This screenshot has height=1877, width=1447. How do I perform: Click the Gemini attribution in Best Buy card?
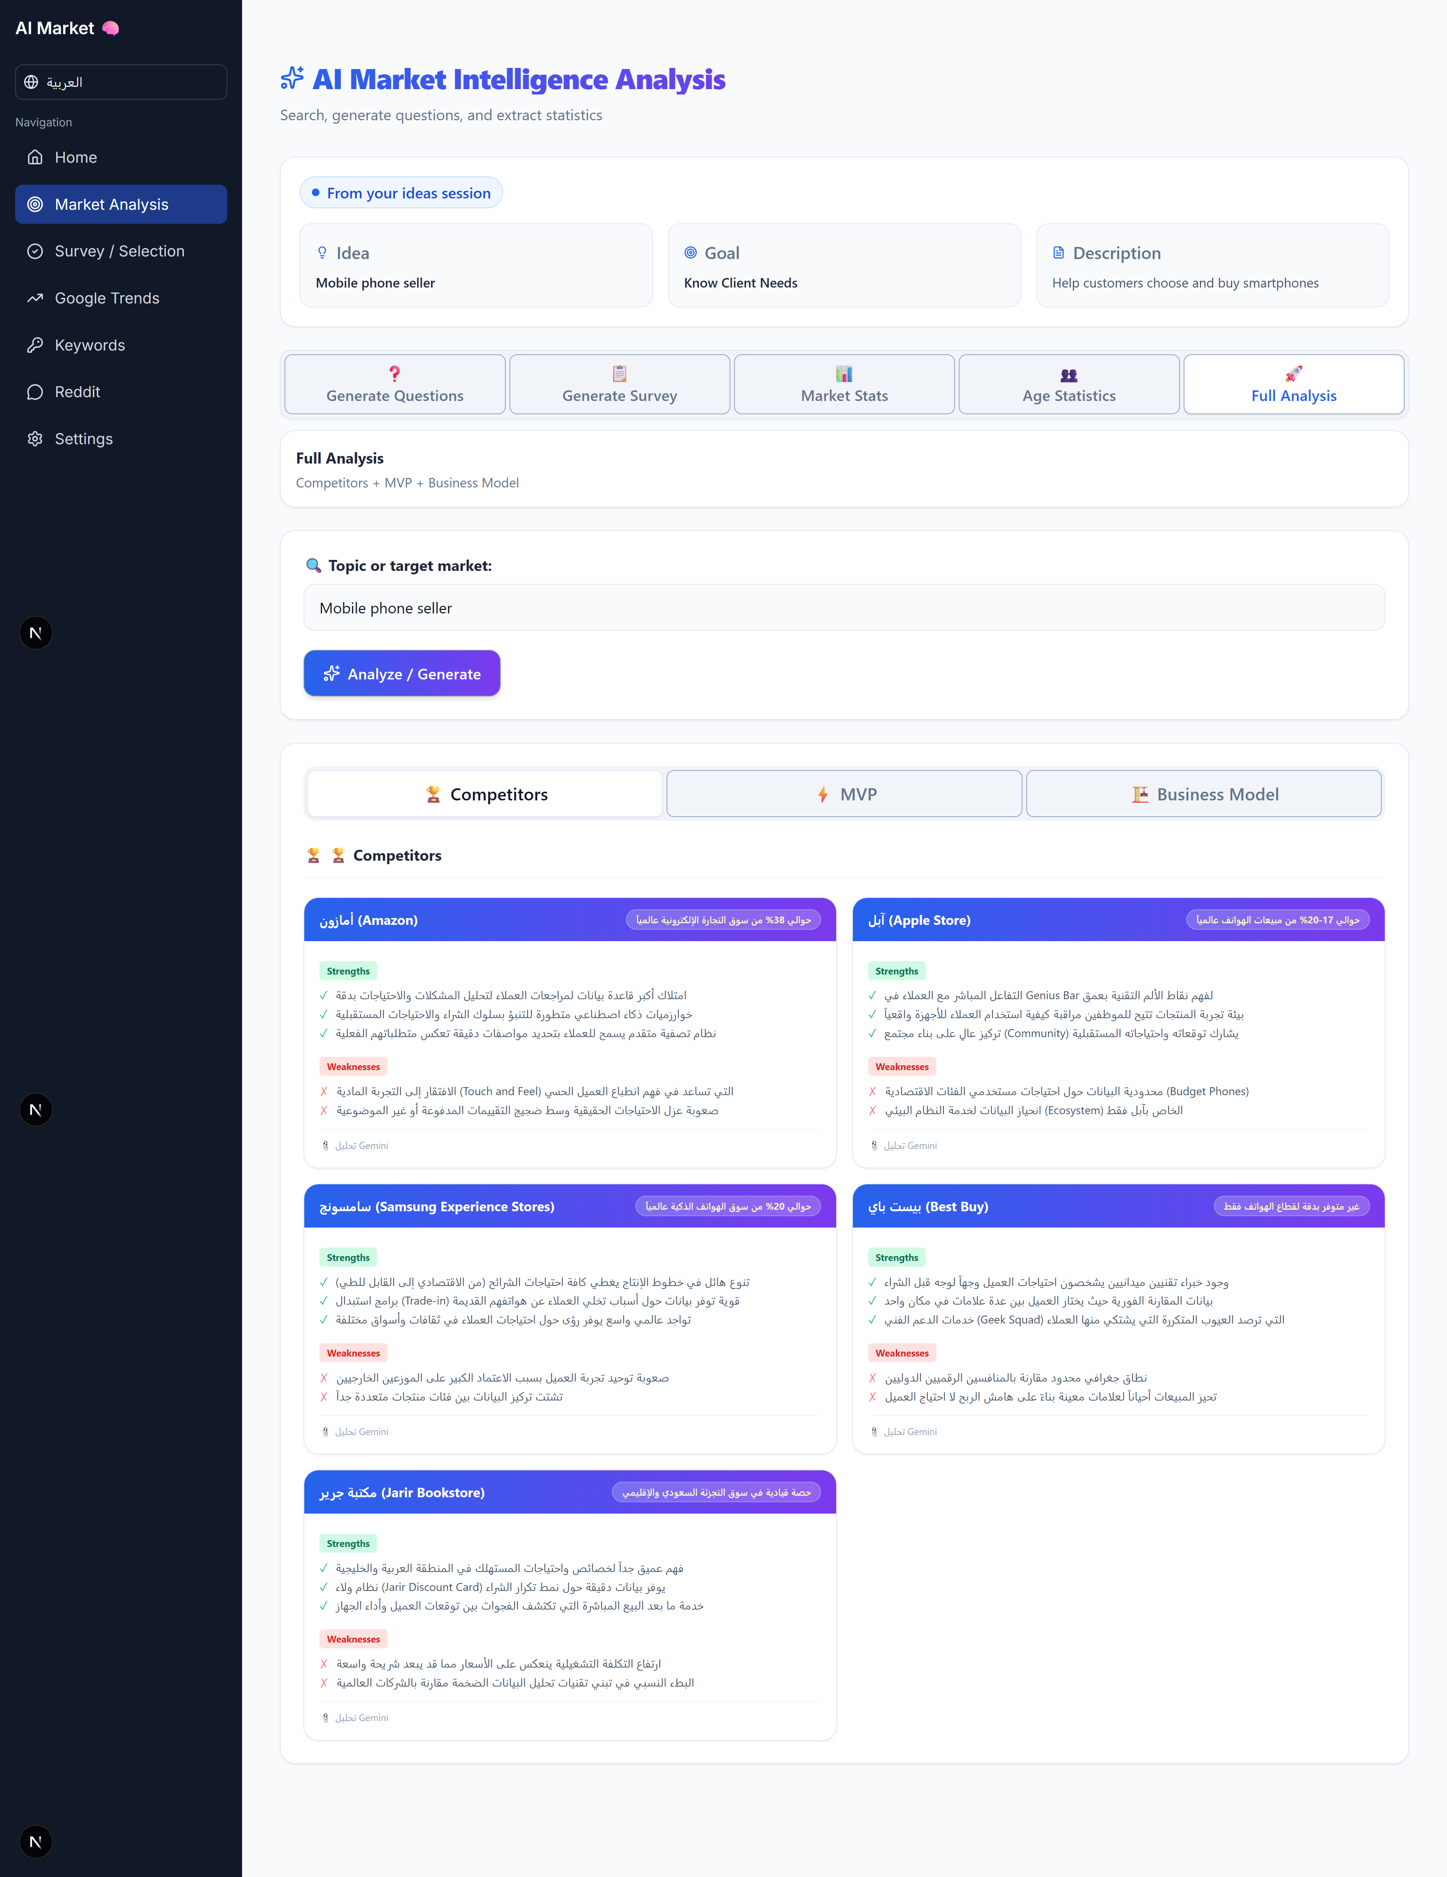coord(904,1432)
